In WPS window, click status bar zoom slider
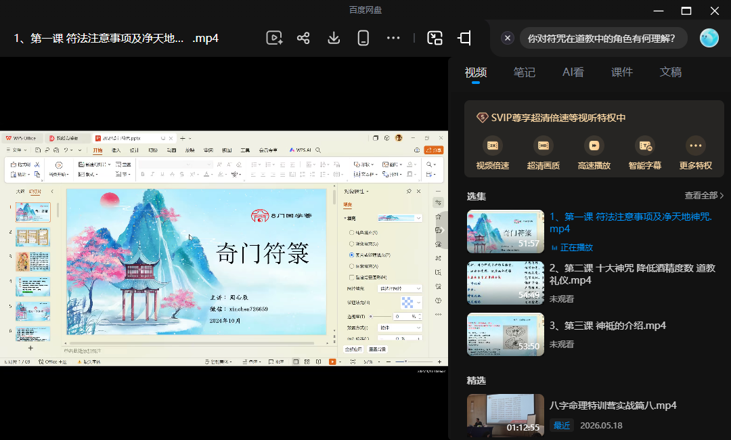Viewport: 731px width, 440px height. (414, 361)
